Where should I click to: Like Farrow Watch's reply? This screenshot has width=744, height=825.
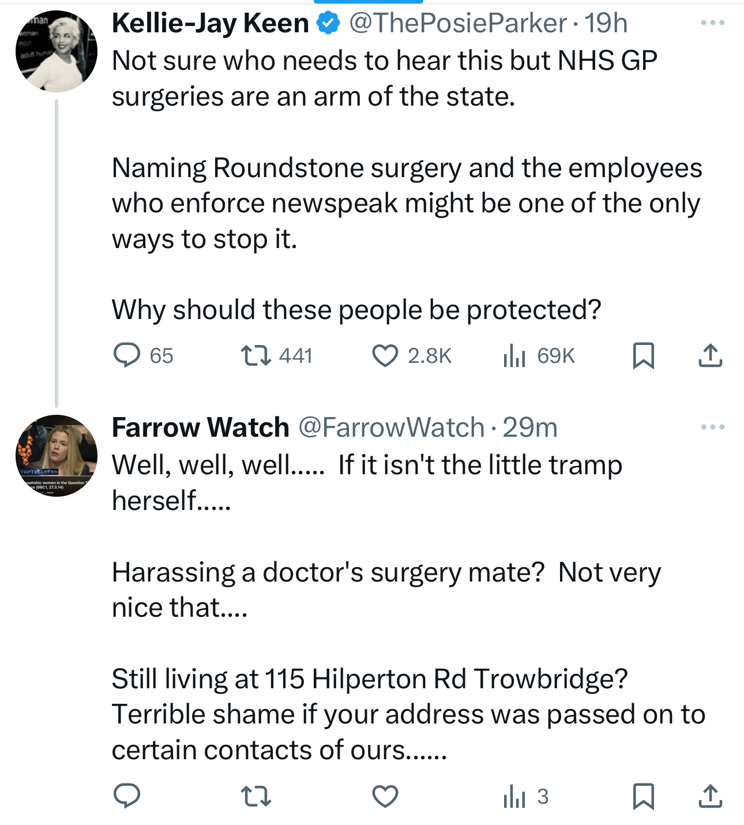coord(385,796)
